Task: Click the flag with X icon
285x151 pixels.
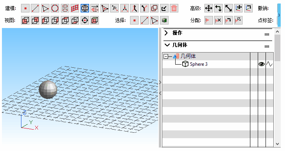Action: [218, 20]
